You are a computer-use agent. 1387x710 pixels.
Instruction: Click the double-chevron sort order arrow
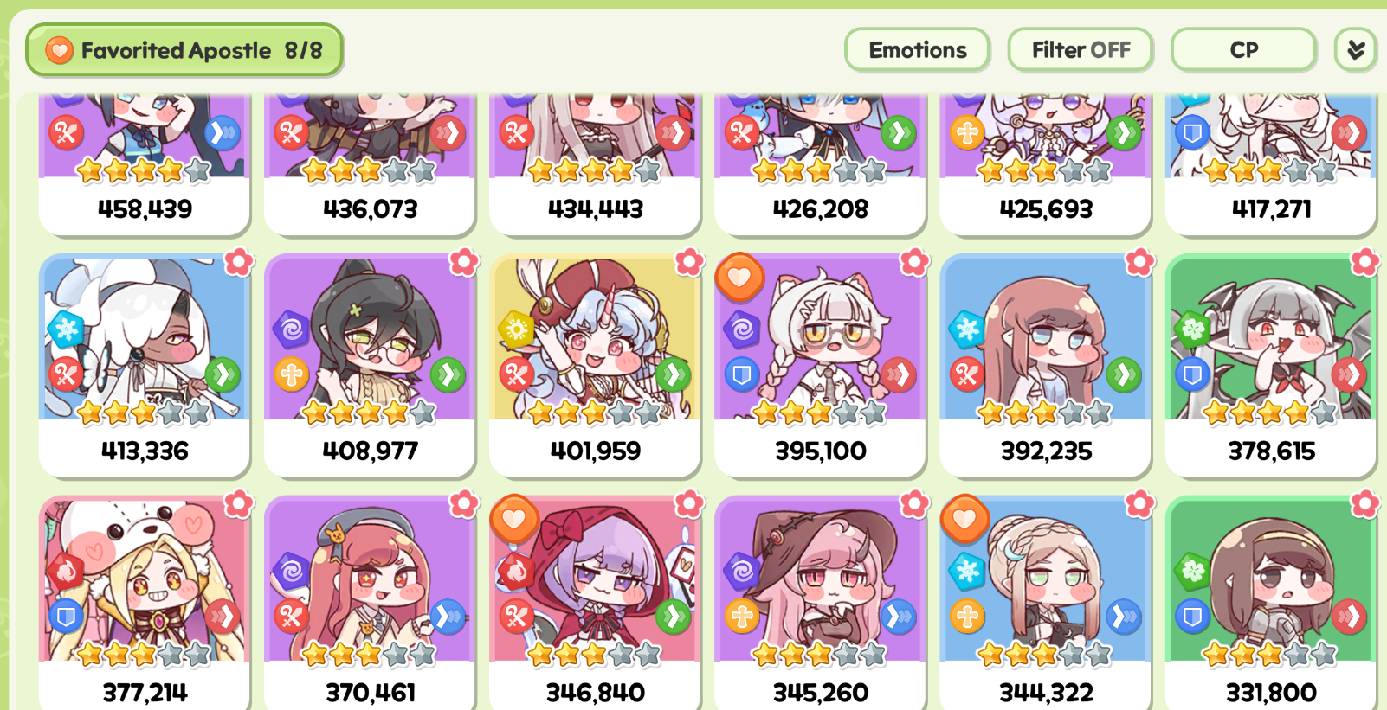[x=1355, y=50]
